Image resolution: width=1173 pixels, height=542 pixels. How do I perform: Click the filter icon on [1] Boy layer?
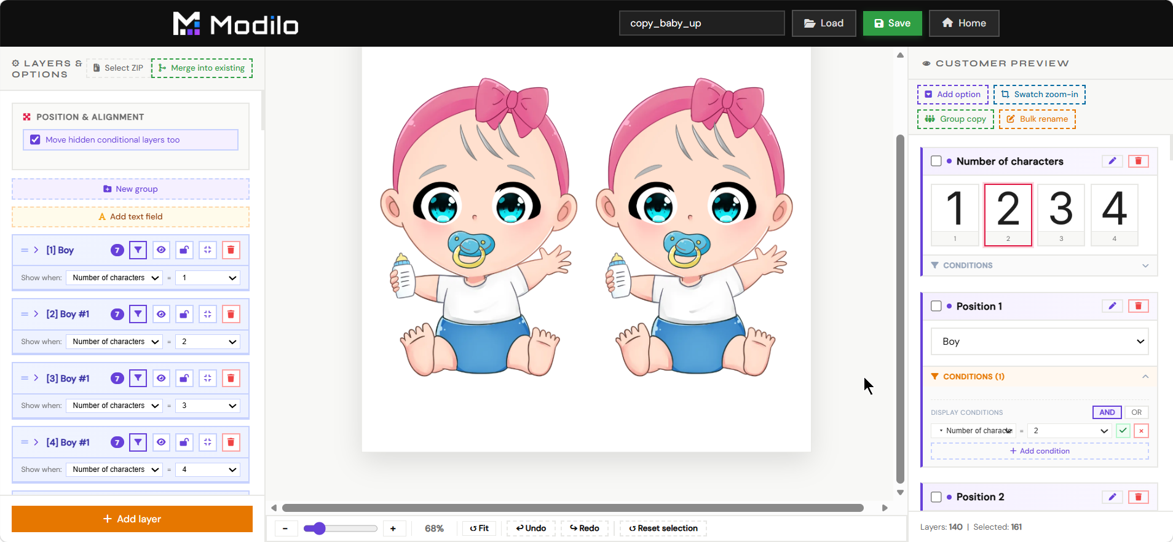tap(138, 250)
